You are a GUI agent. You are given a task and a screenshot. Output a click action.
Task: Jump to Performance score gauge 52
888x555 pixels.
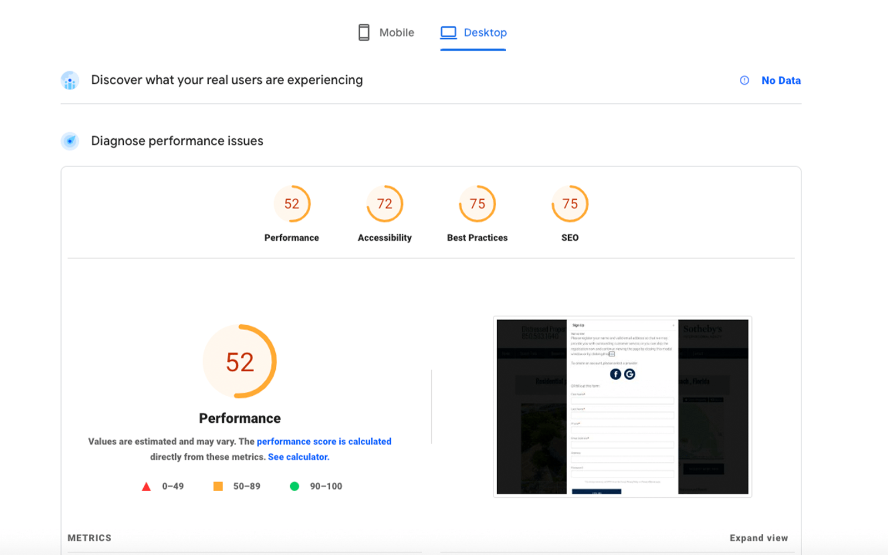pyautogui.click(x=292, y=204)
